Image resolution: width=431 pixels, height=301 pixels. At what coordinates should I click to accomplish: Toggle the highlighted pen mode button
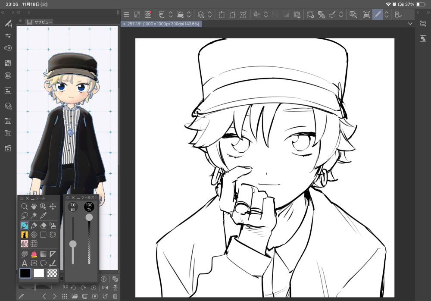pos(378,14)
